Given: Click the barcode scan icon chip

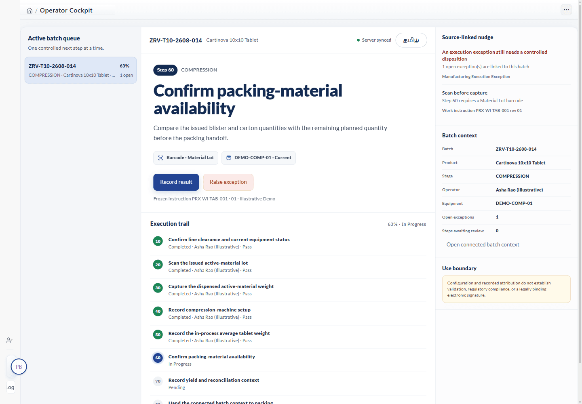Looking at the screenshot, I should point(161,158).
